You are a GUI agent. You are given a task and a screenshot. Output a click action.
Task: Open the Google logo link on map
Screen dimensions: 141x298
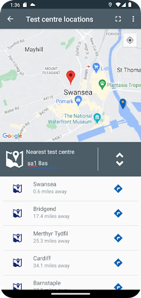(12, 136)
